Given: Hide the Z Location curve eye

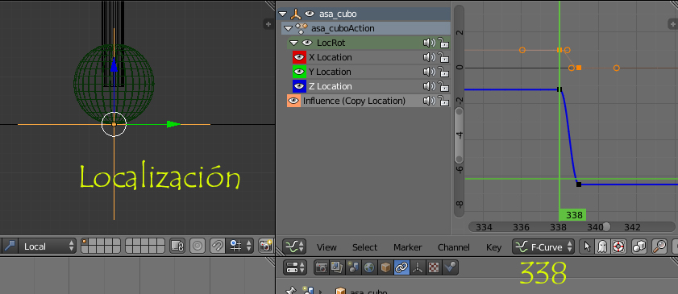Looking at the screenshot, I should click(299, 86).
